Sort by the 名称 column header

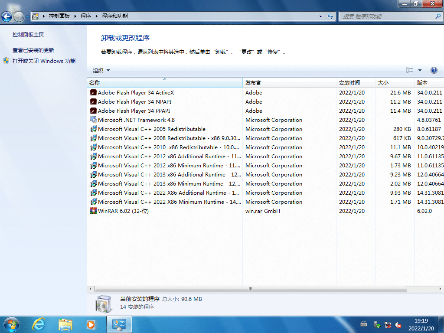point(164,83)
